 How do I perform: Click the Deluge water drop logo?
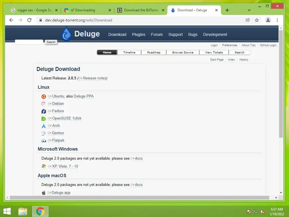pos(66,34)
